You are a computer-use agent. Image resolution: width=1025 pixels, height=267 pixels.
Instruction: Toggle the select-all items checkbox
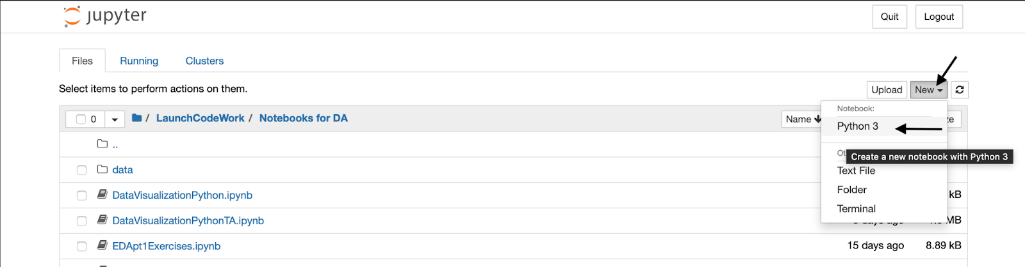[81, 119]
